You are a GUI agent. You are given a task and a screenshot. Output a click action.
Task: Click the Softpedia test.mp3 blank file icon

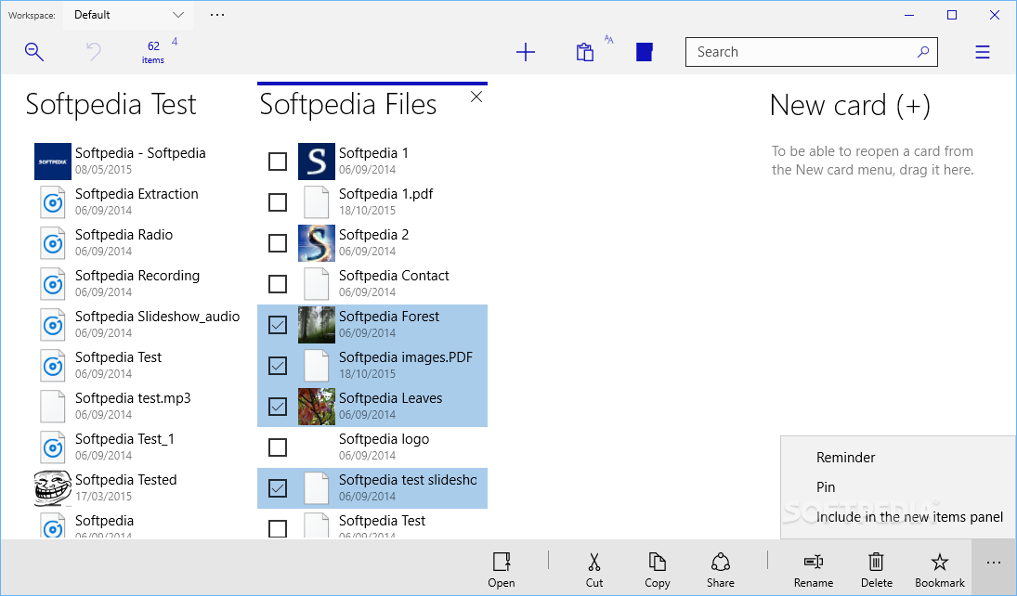(53, 406)
